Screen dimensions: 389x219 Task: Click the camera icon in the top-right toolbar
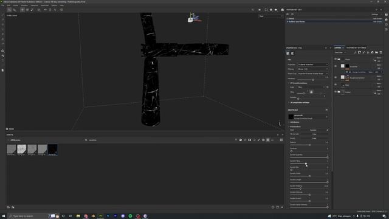click(x=276, y=10)
